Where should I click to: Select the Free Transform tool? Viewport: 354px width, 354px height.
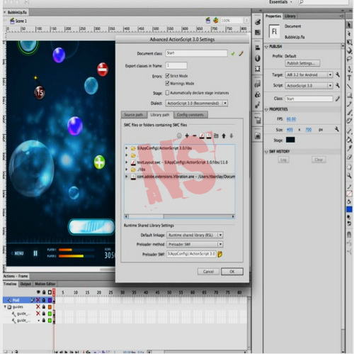349,43
